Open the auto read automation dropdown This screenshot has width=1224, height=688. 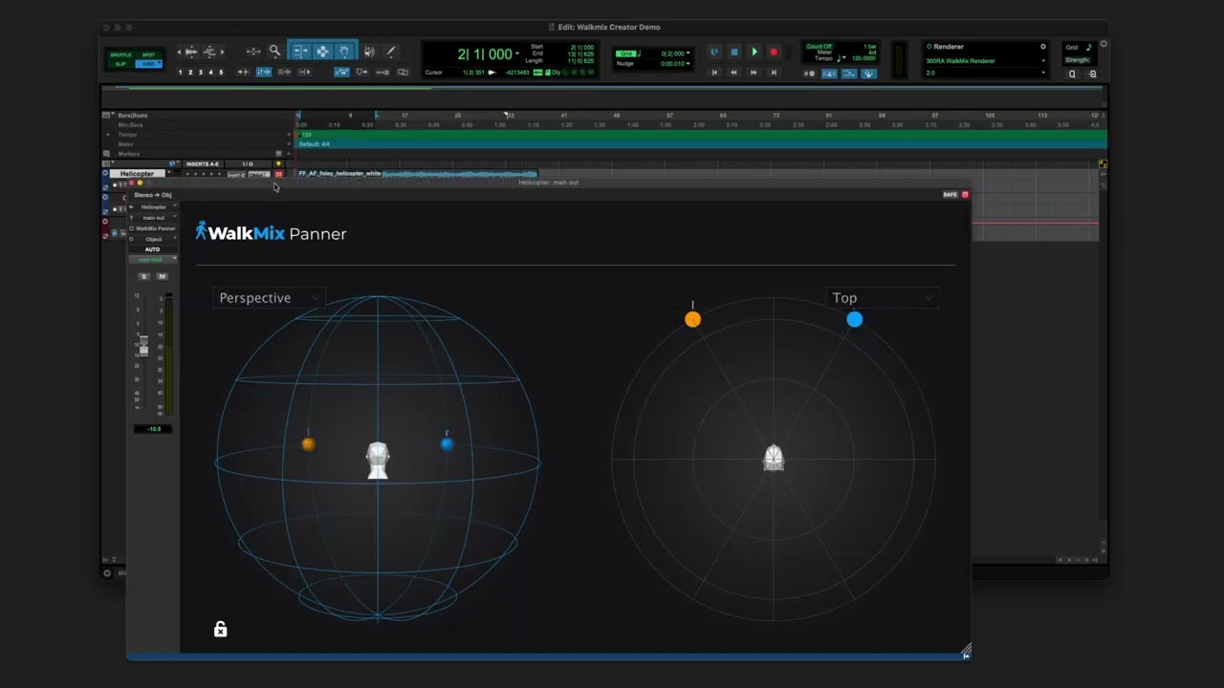coord(154,260)
